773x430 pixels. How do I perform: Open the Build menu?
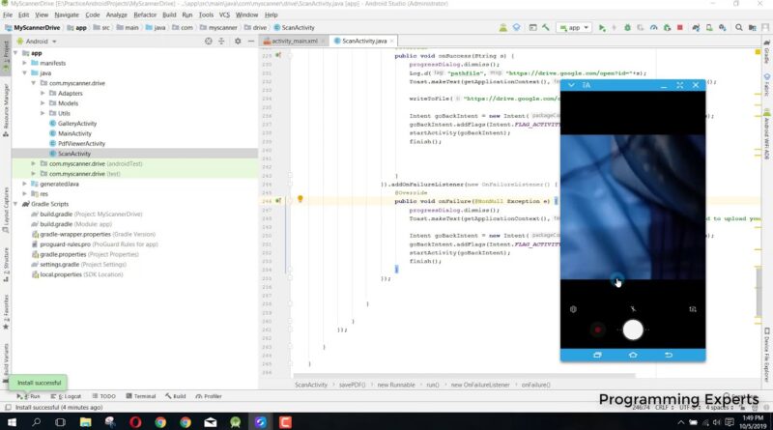[169, 14]
